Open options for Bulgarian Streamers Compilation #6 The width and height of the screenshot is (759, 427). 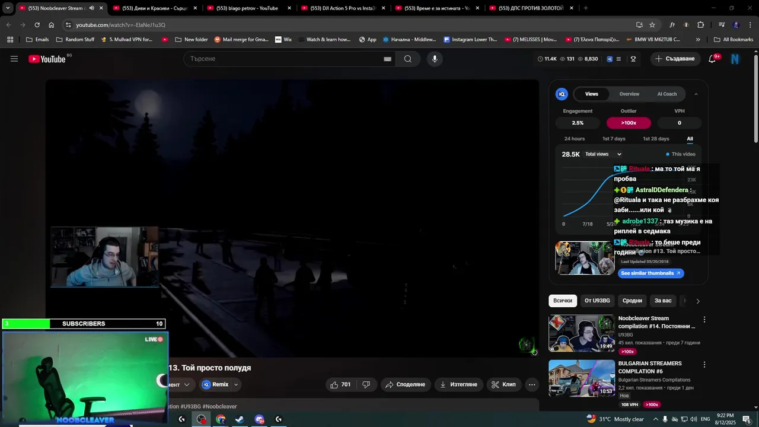point(704,364)
